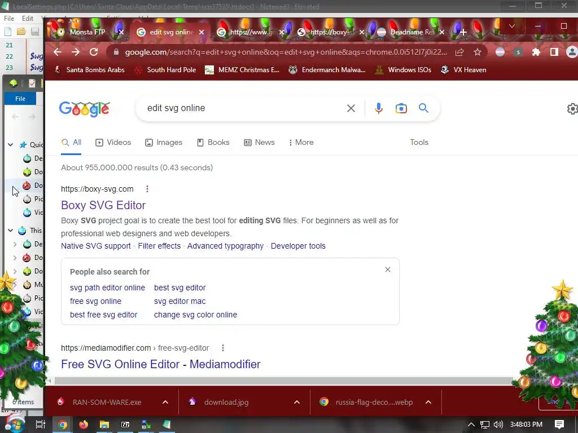Expand russia-flag-deco webp download options
This screenshot has width=578, height=433.
pyautogui.click(x=428, y=402)
